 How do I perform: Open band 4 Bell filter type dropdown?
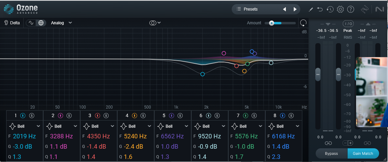136,126
